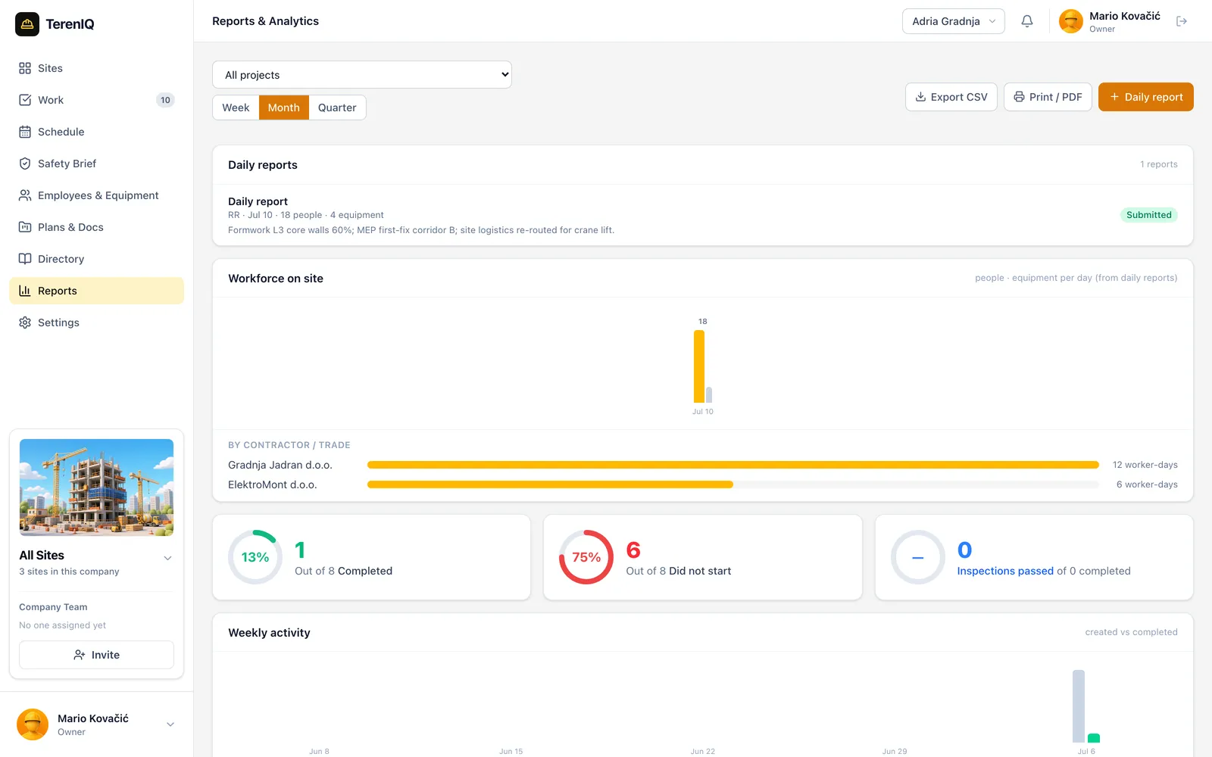Click the empty inspections ring indicator
Screen dimensions: 1212x757
pyautogui.click(x=918, y=557)
